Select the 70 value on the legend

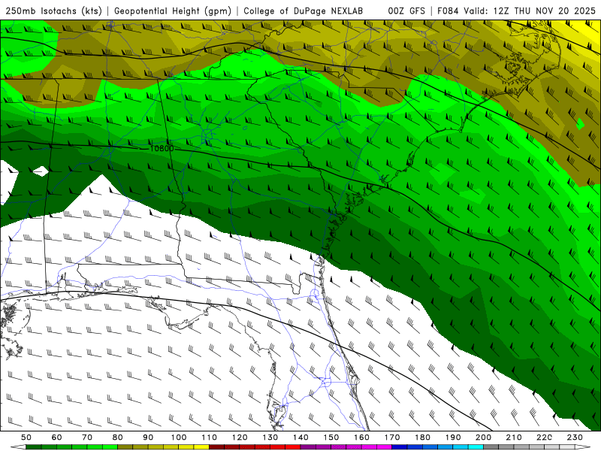(x=87, y=437)
